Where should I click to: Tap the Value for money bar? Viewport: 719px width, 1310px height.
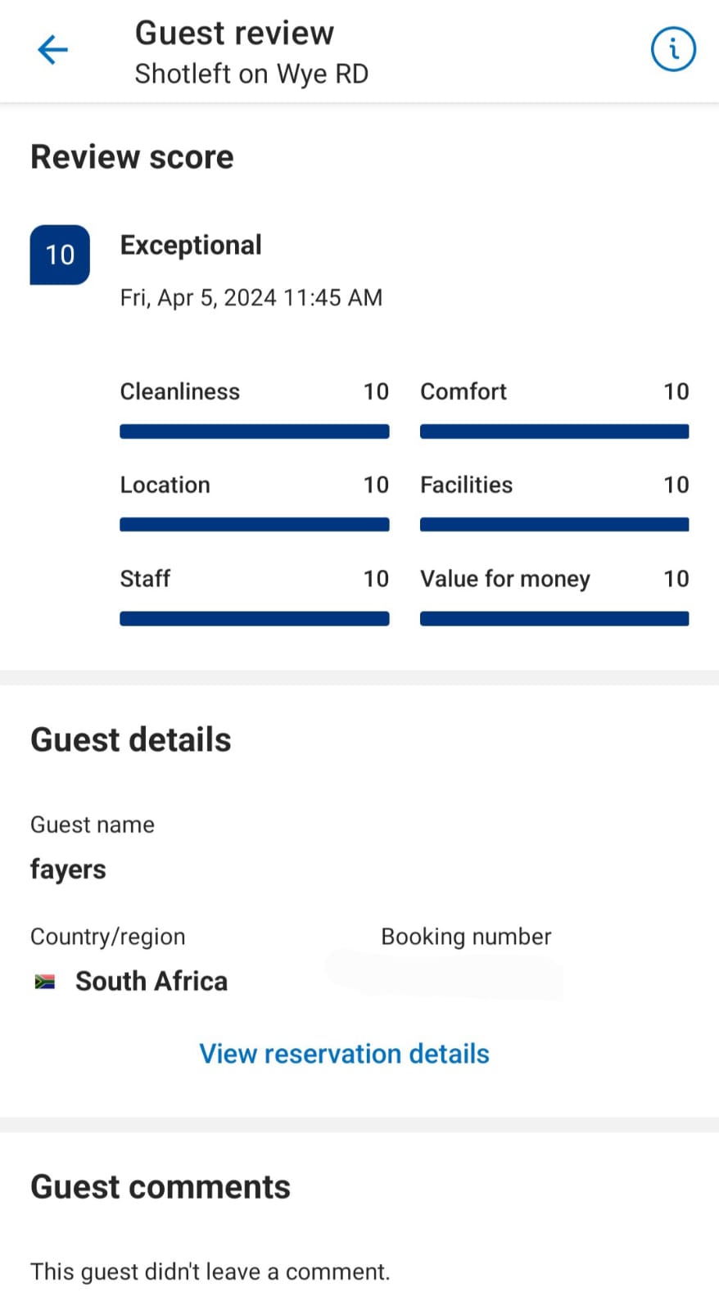point(554,619)
